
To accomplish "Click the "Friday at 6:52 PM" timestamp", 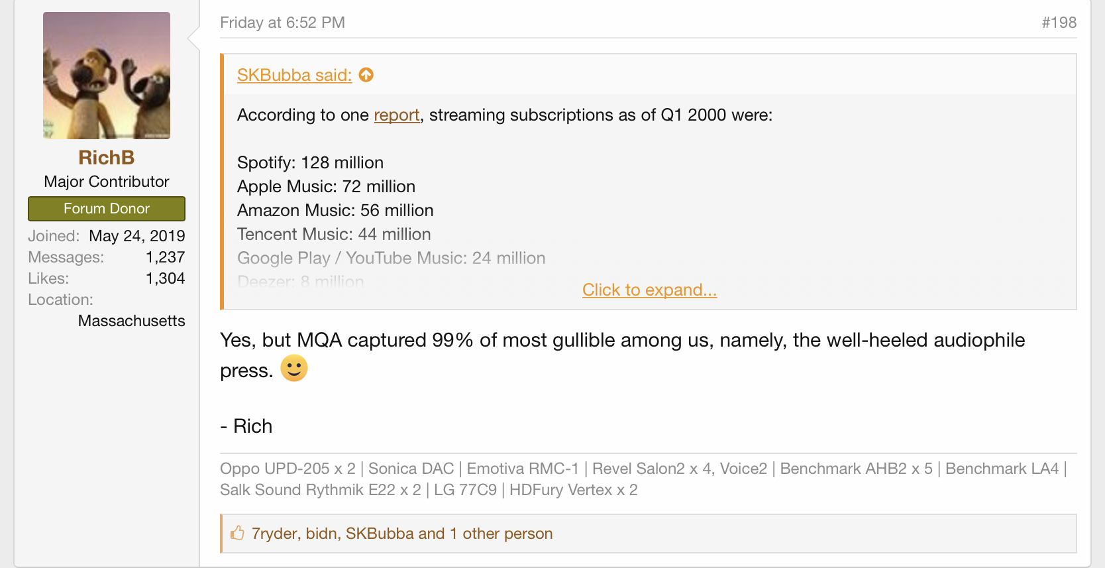I will [x=282, y=23].
